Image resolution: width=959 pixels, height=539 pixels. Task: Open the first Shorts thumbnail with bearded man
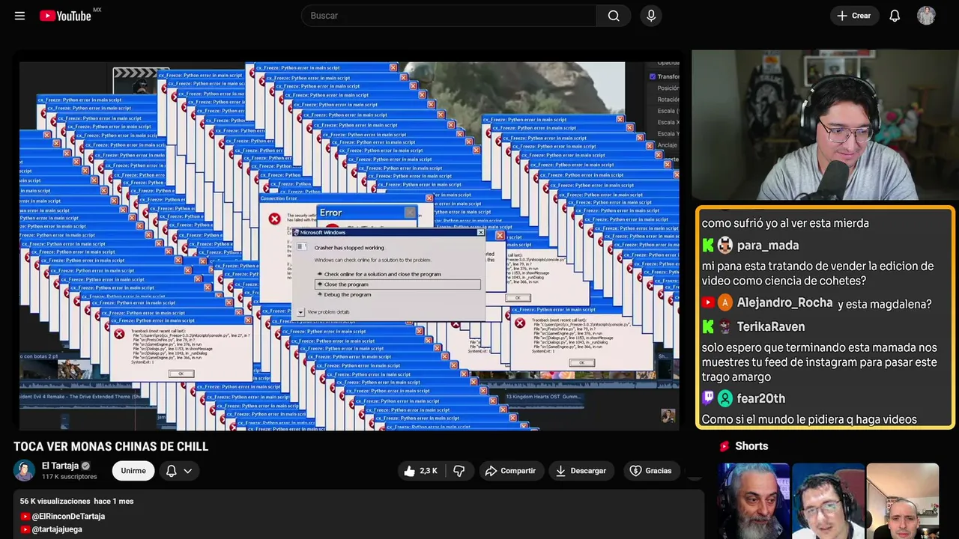click(754, 501)
